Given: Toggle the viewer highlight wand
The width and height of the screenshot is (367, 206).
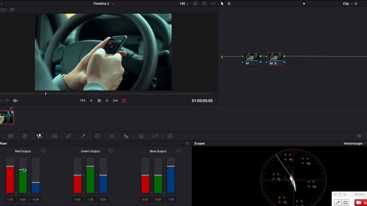Looking at the screenshot, I should click(12, 10).
